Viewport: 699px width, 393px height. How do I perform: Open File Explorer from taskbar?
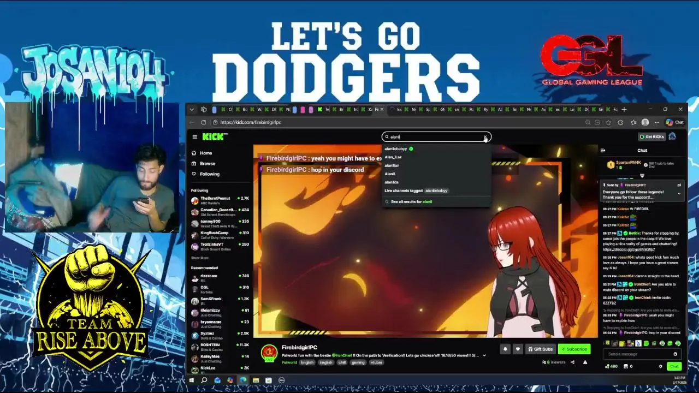coord(256,380)
